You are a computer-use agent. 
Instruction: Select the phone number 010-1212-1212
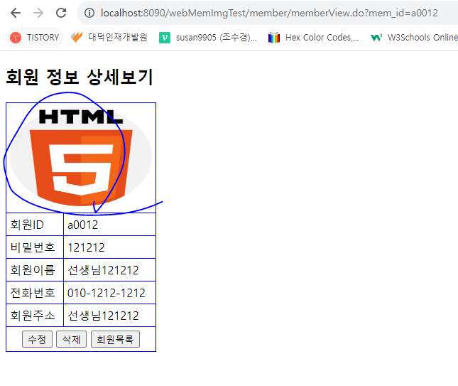click(x=107, y=293)
